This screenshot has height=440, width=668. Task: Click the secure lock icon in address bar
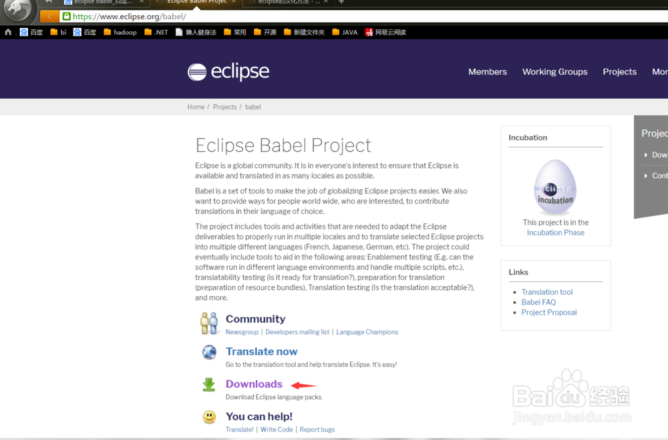click(x=66, y=16)
